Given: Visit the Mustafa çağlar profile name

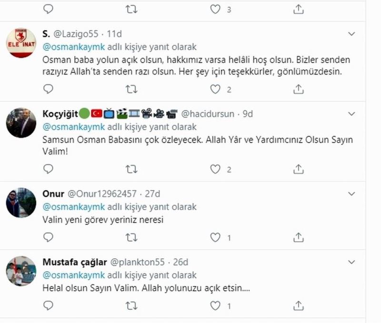Looking at the screenshot, I should (x=75, y=262).
